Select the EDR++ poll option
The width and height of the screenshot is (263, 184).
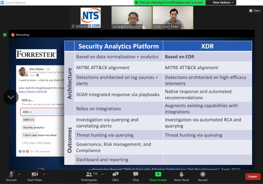click(42, 112)
